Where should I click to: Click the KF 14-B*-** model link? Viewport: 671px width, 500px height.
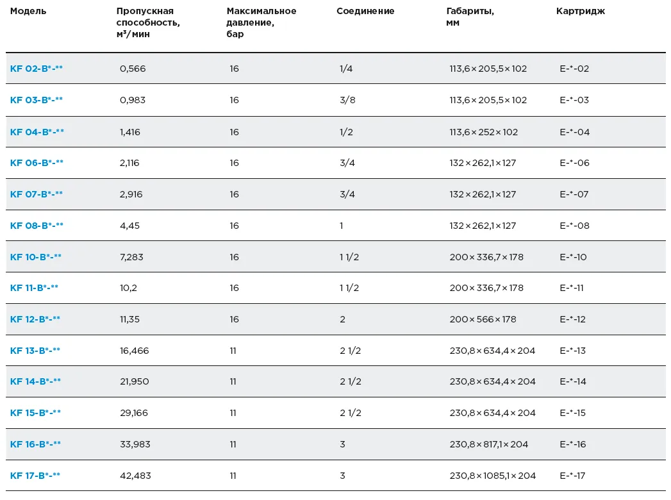coord(35,381)
